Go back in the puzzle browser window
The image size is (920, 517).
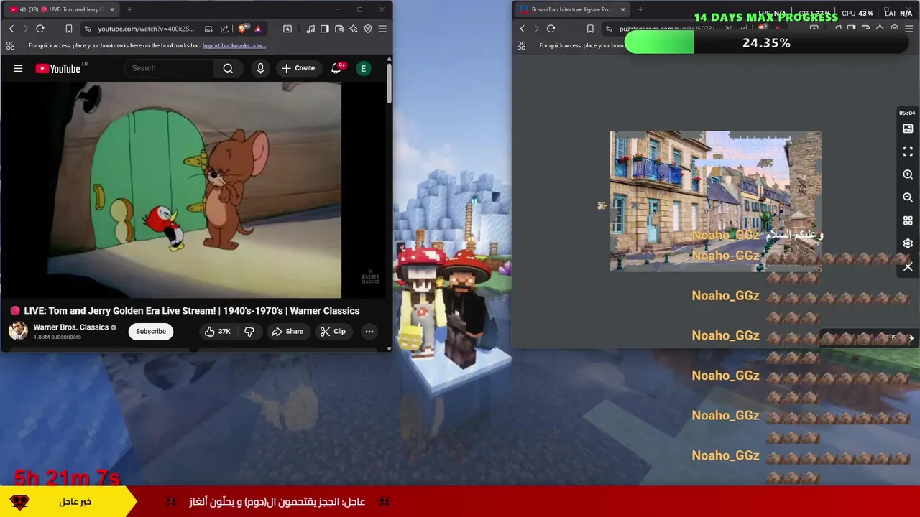[523, 29]
